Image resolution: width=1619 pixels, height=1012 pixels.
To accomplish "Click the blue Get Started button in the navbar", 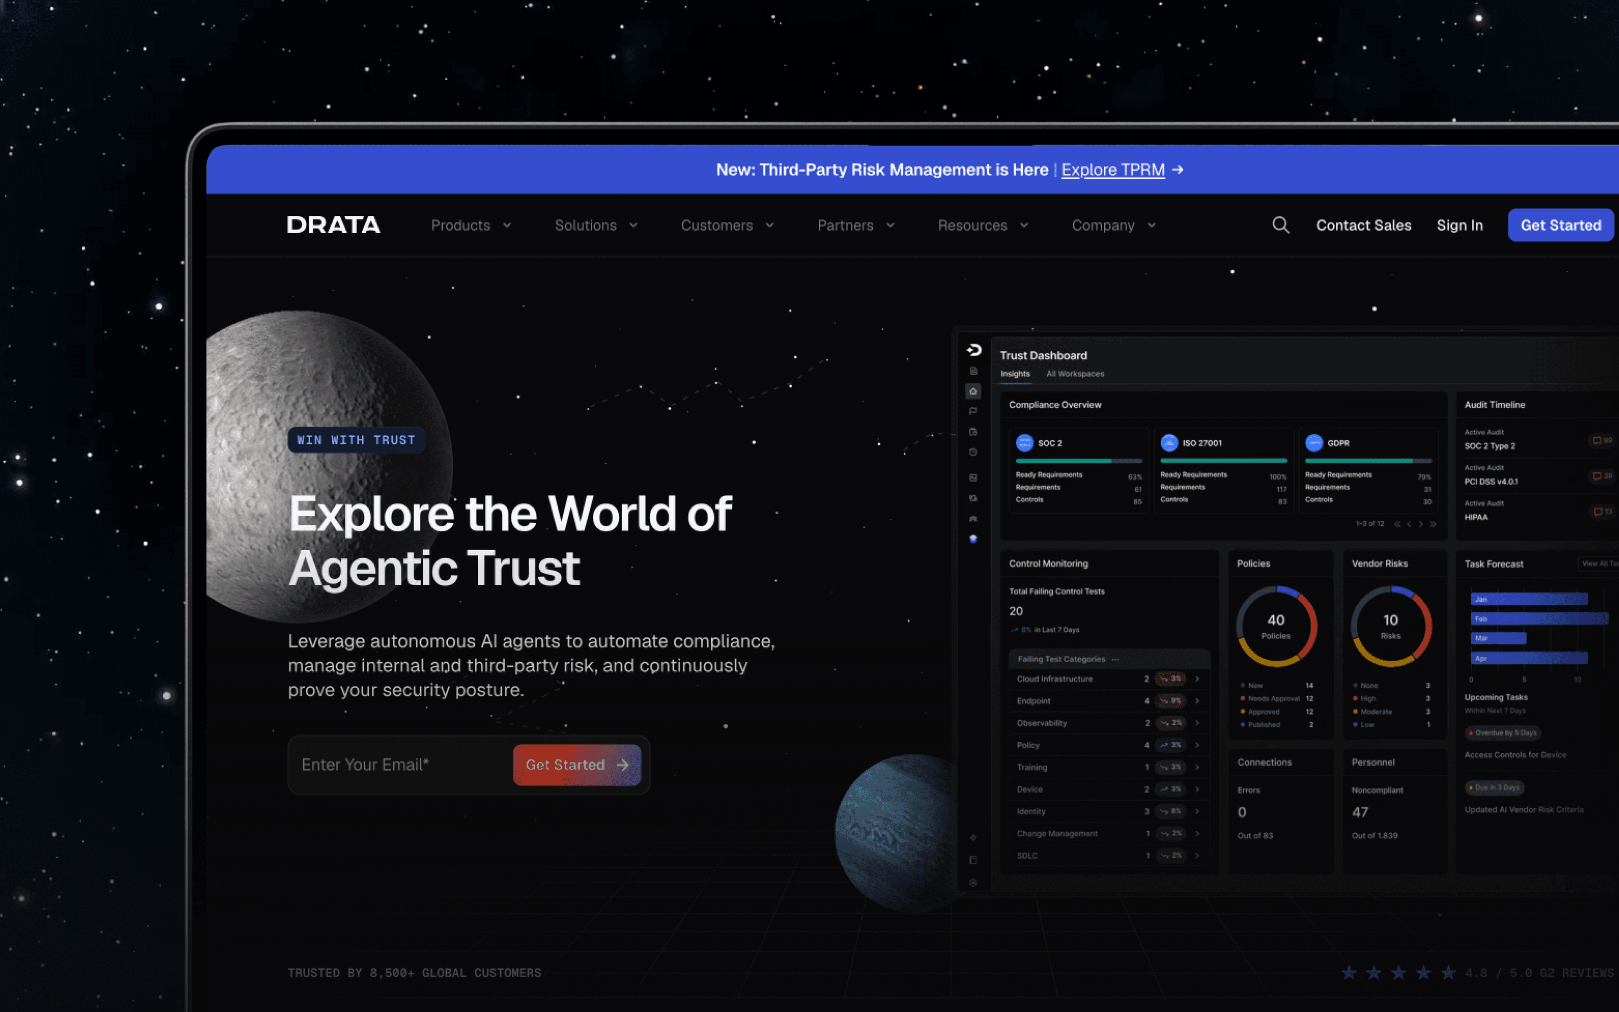I will point(1561,226).
